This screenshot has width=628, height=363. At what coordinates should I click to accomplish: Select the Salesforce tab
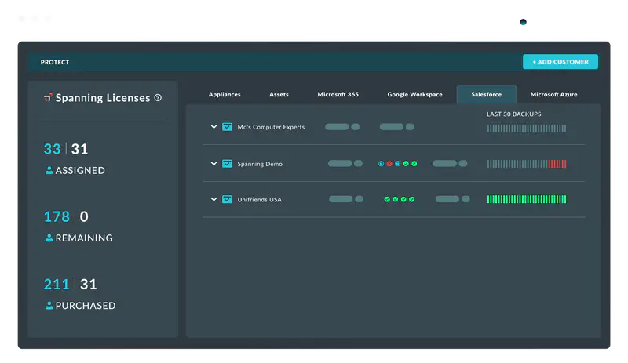486,94
